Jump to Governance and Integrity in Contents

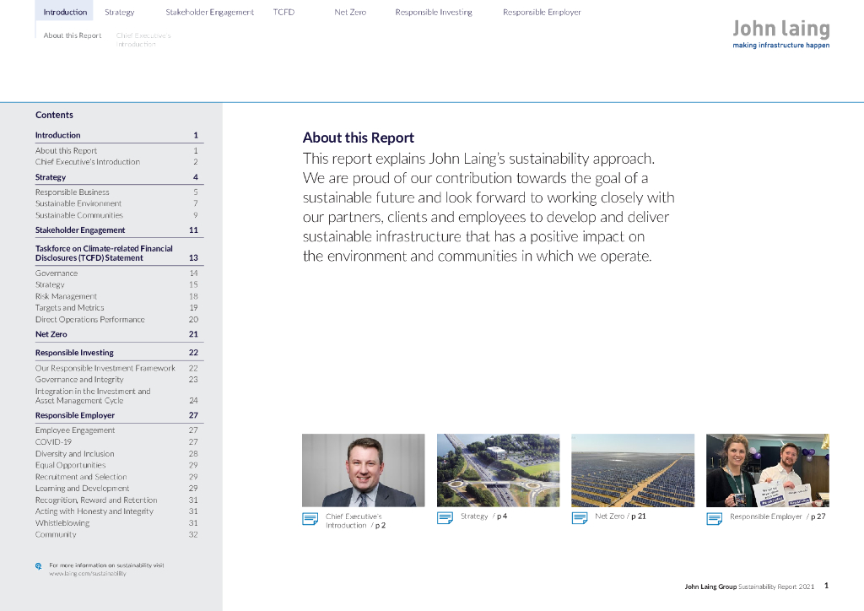[x=116, y=380]
